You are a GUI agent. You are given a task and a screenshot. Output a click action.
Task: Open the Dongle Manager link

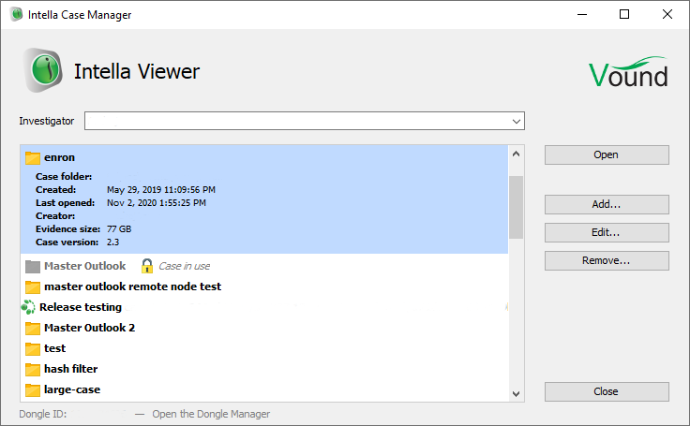pos(211,414)
